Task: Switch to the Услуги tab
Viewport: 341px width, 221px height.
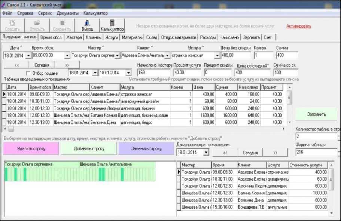Action: [x=112, y=37]
